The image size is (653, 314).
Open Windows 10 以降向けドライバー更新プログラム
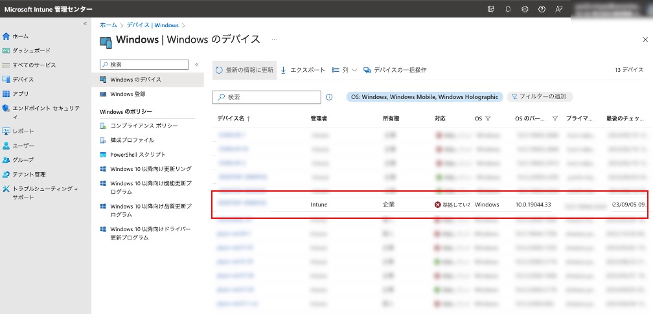pos(146,233)
